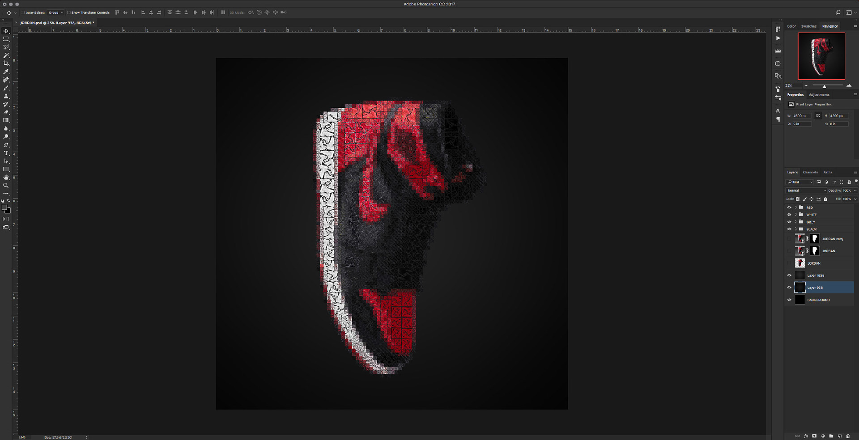Click the foreground color swatch
This screenshot has height=440, width=859.
pyautogui.click(x=5, y=208)
